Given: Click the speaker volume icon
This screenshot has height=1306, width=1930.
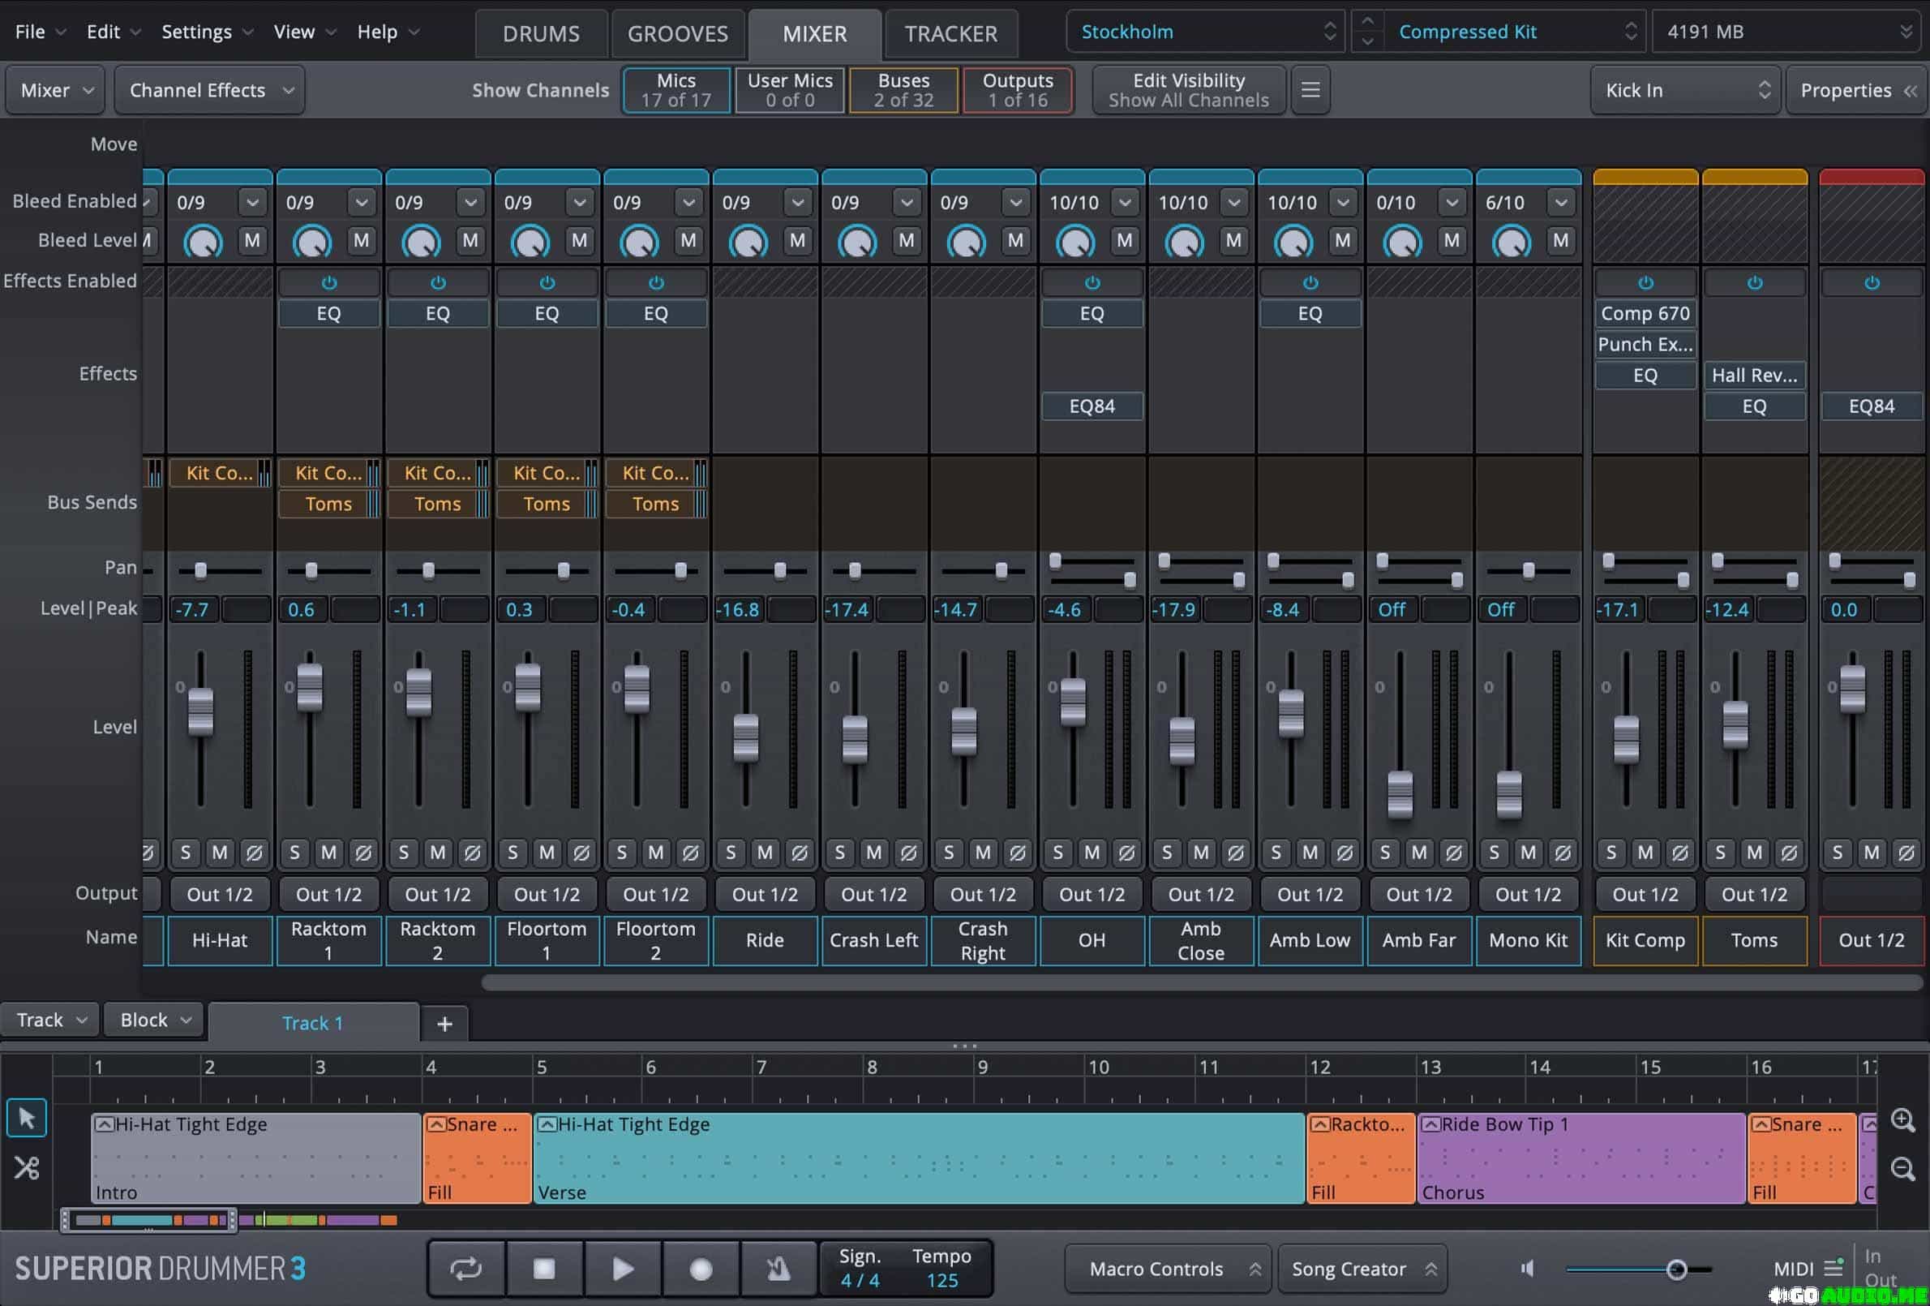Looking at the screenshot, I should pyautogui.click(x=1527, y=1269).
